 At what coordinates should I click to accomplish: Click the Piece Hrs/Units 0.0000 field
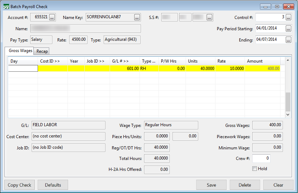pos(157,136)
